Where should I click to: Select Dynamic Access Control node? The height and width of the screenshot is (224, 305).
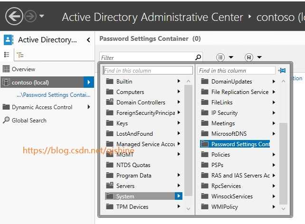[x=42, y=107]
